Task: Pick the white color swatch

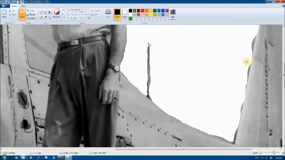Action: coord(130,15)
